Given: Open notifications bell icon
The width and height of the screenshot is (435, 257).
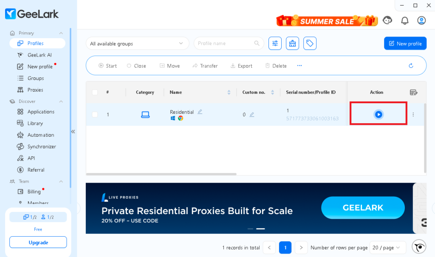Looking at the screenshot, I should point(405,20).
